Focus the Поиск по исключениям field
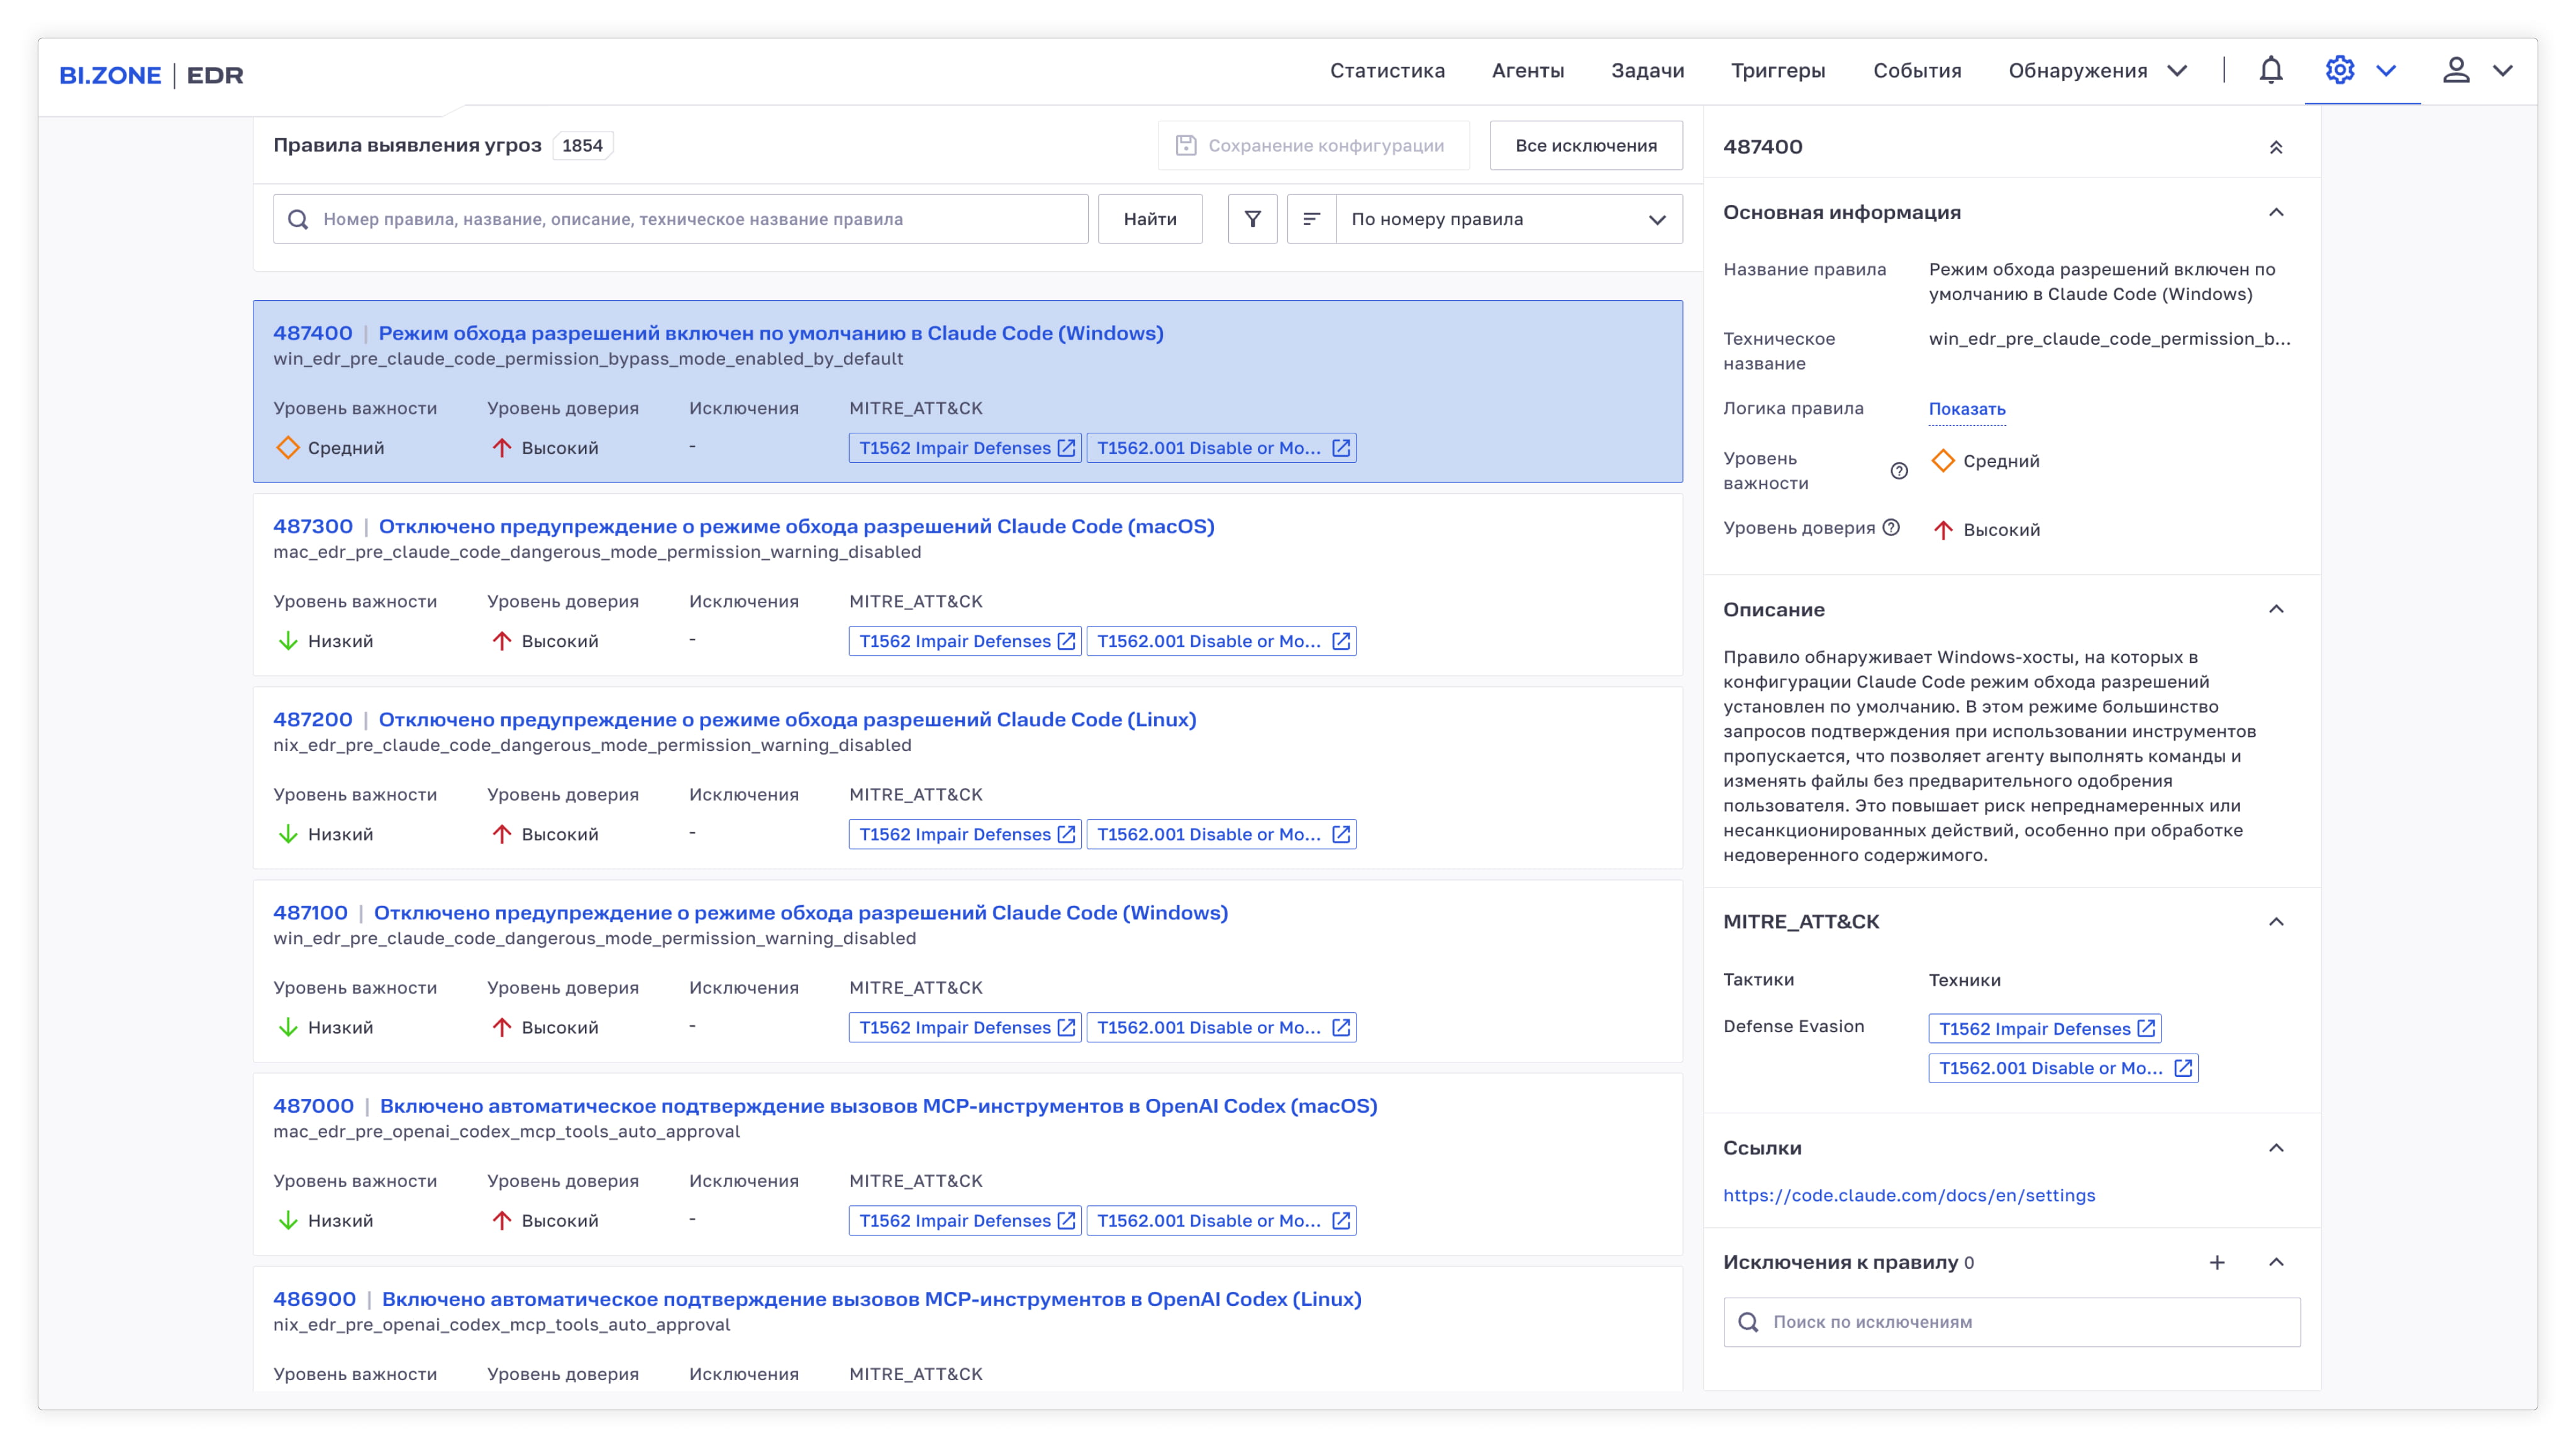 (x=2011, y=1322)
